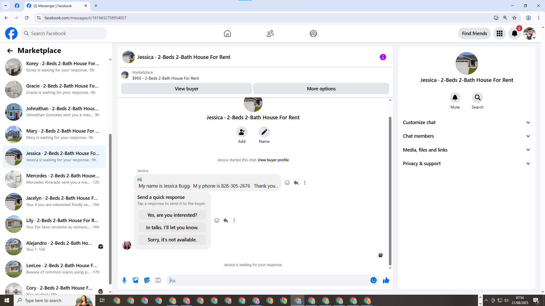Click the message text input field
545x306 pixels.
(x=267, y=280)
